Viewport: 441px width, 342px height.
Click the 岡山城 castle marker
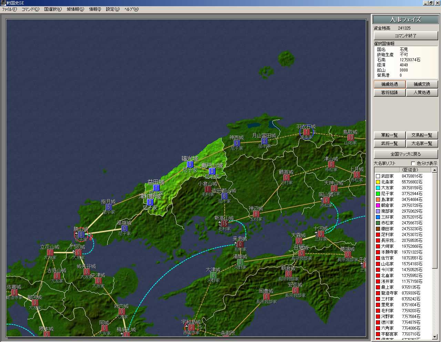click(x=326, y=200)
